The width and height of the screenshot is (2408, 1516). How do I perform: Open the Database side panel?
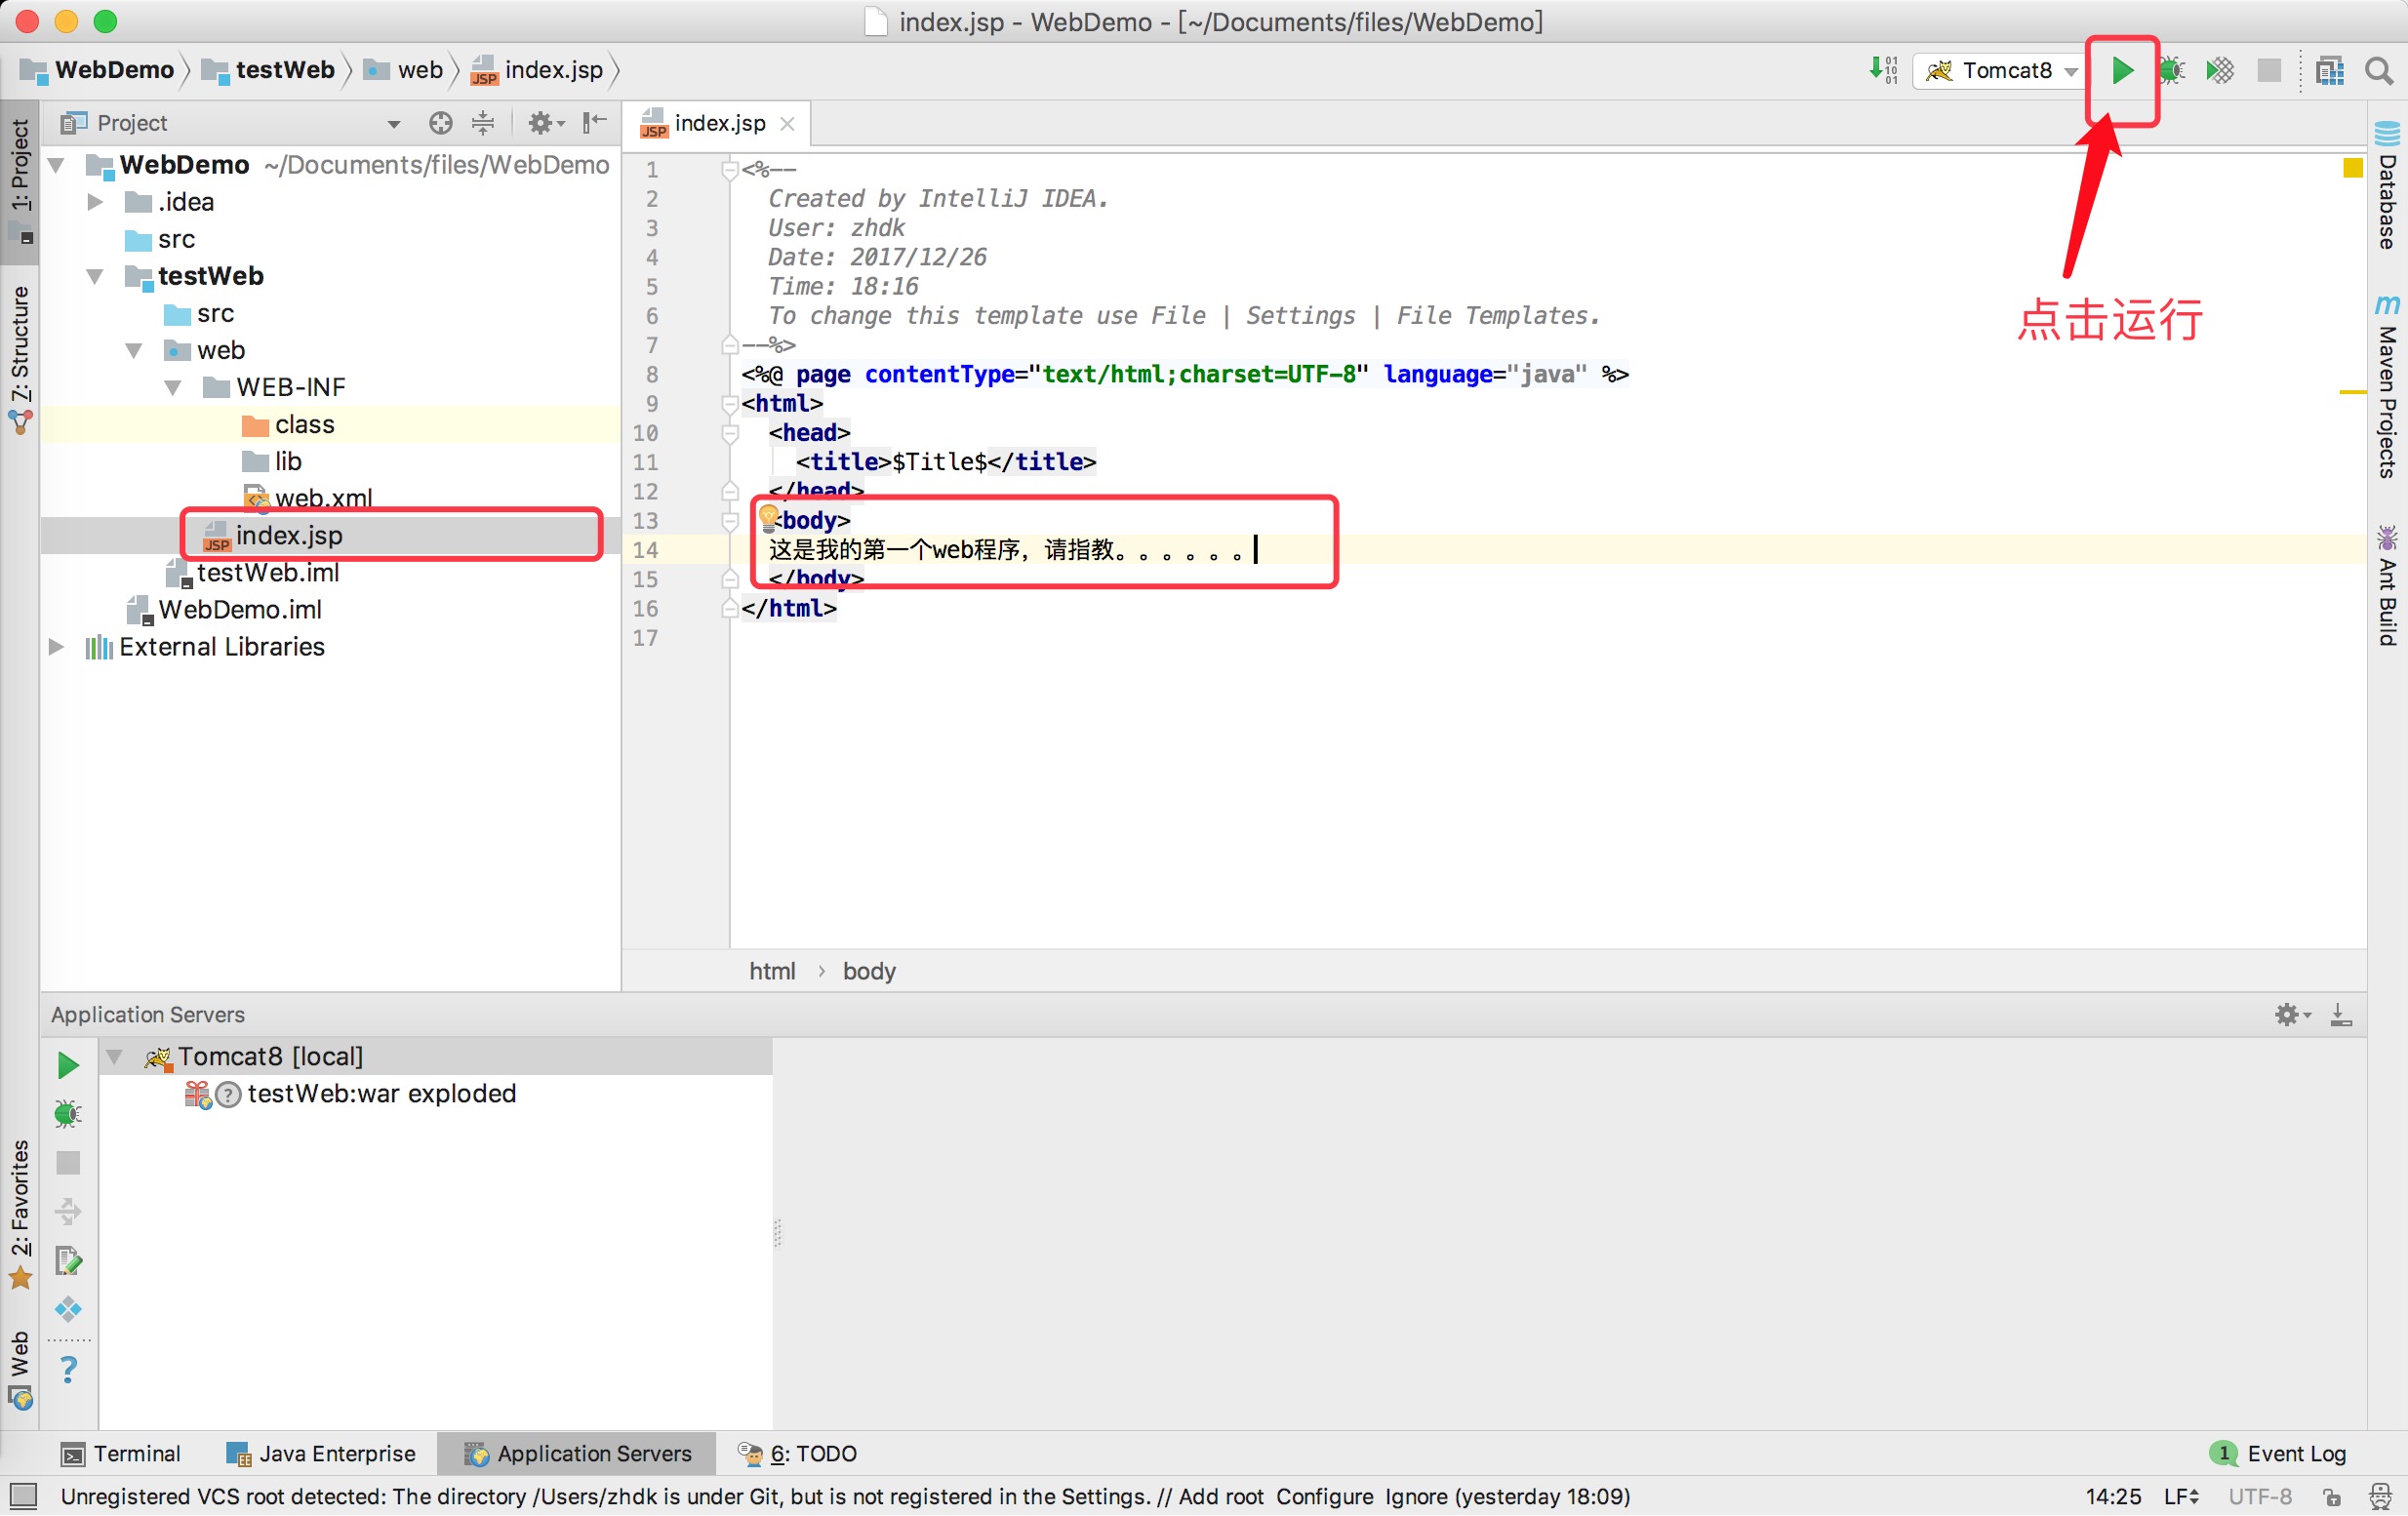click(x=2387, y=186)
